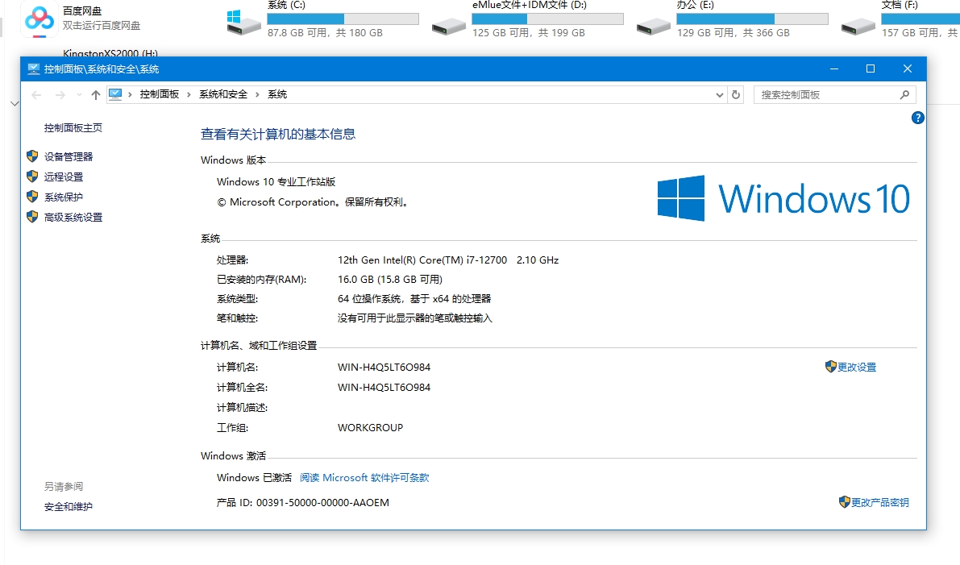960x565 pixels.
Task: Click the back arrow in navigation bar
Action: (x=37, y=94)
